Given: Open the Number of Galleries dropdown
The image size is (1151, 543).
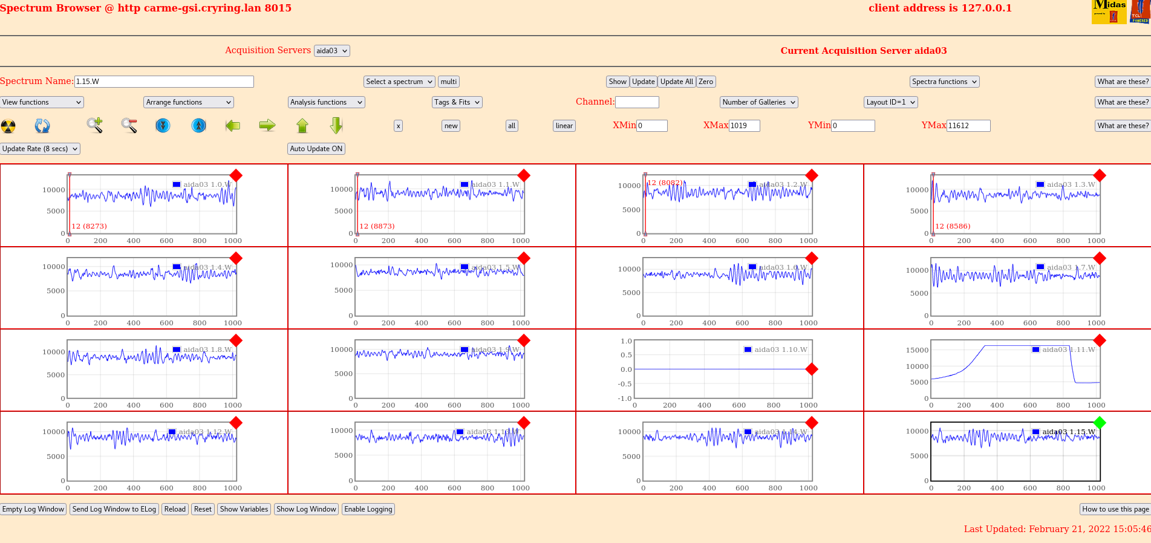Looking at the screenshot, I should (x=758, y=102).
